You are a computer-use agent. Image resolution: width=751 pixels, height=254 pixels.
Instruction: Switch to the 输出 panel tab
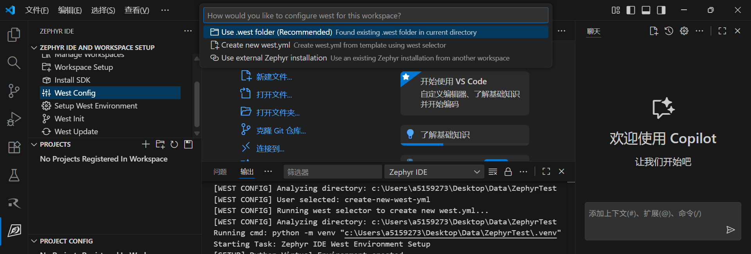247,172
